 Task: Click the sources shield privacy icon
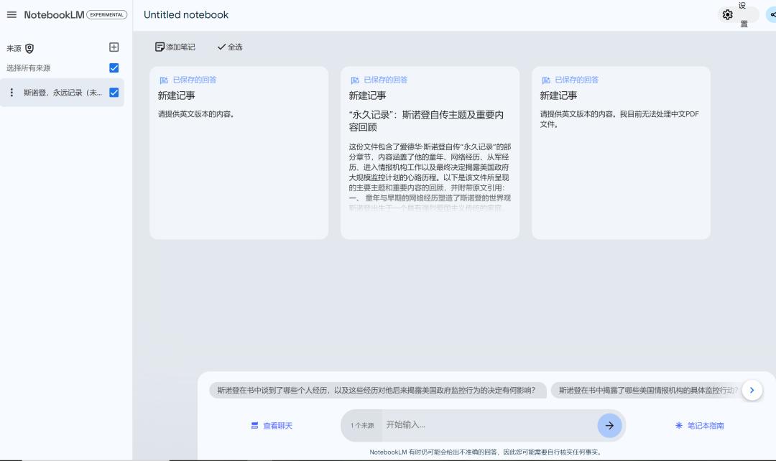tap(29, 48)
